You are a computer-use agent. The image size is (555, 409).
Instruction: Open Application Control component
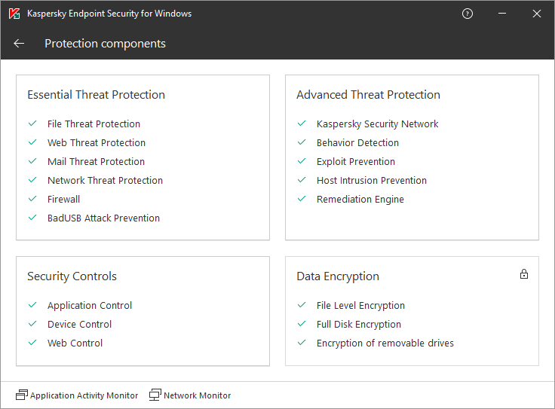point(90,305)
